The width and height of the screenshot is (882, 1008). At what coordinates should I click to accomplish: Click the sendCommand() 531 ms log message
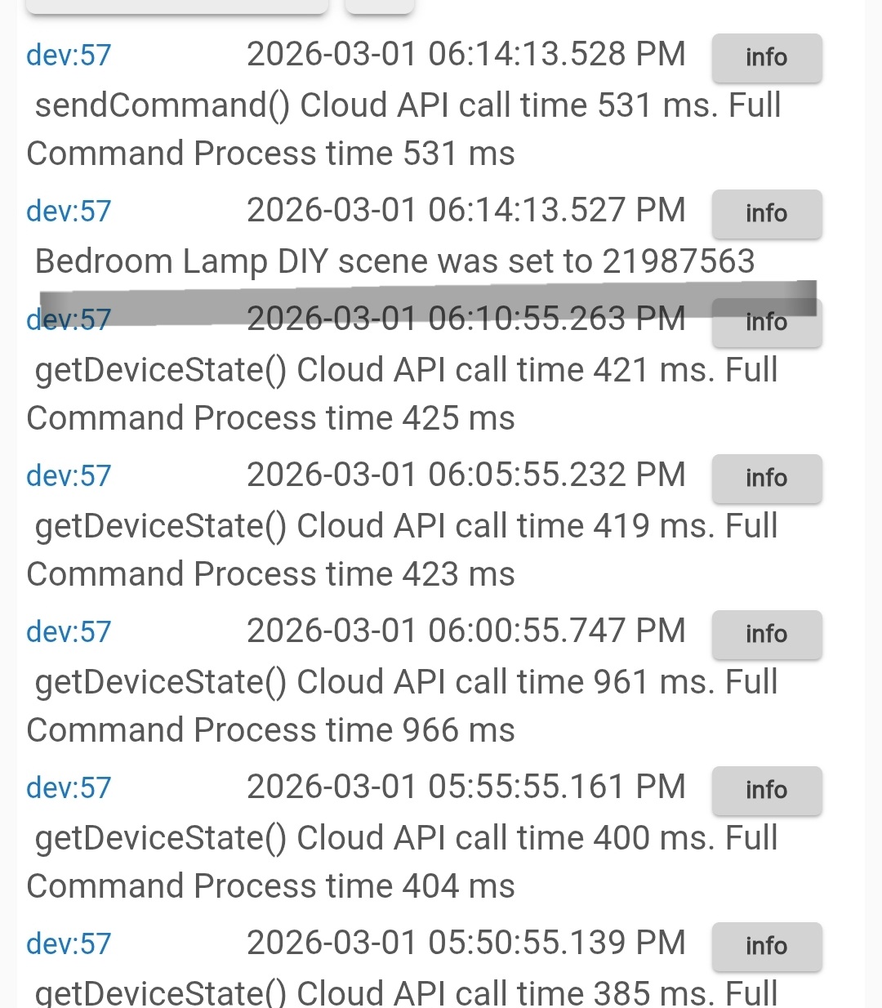click(x=403, y=129)
